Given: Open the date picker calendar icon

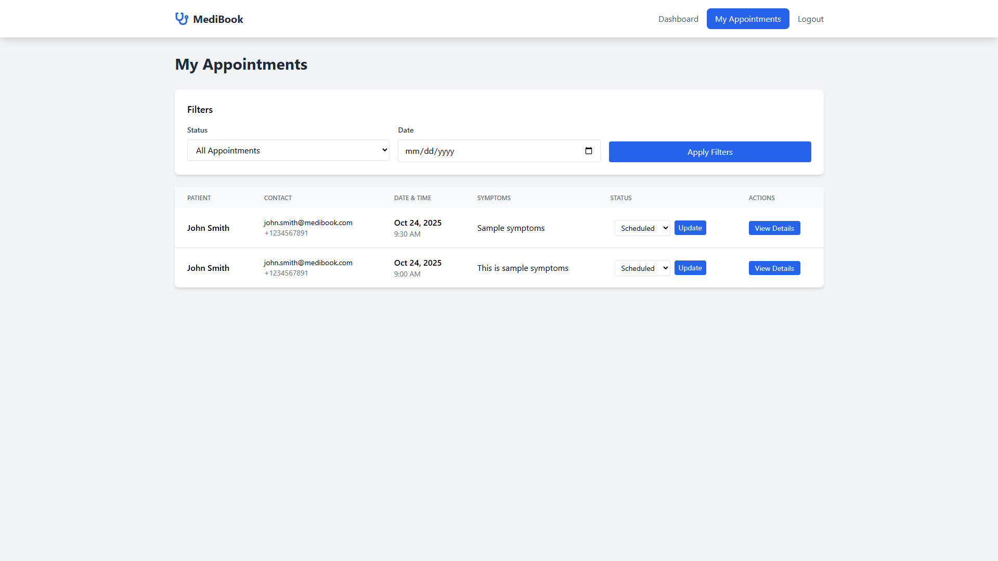Looking at the screenshot, I should pyautogui.click(x=588, y=151).
